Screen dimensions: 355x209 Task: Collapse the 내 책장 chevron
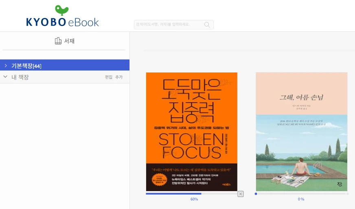pyautogui.click(x=5, y=77)
